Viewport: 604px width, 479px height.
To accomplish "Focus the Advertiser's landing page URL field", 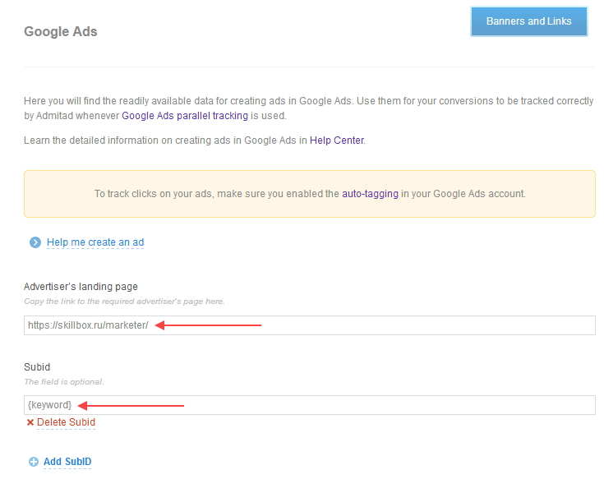I will [x=370, y=325].
